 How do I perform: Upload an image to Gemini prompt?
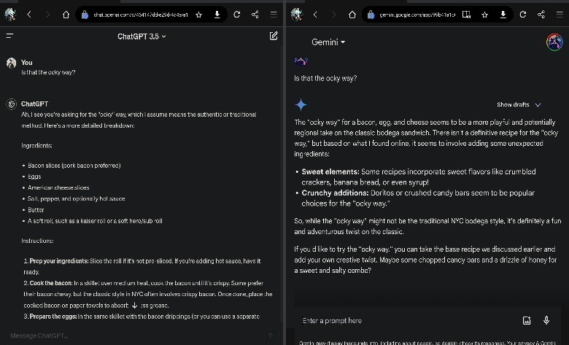tap(527, 320)
